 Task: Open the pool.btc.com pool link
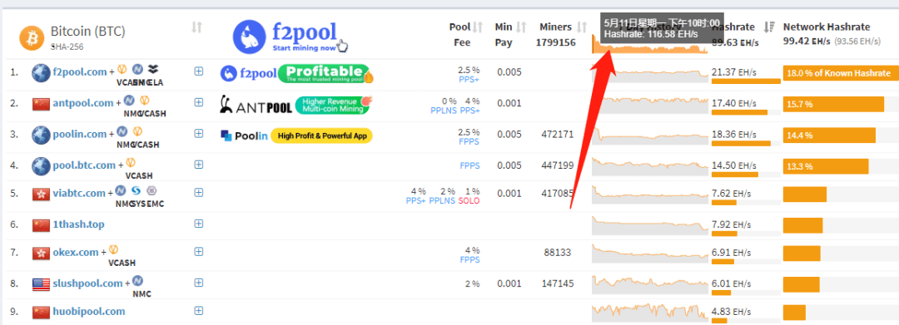(x=84, y=165)
